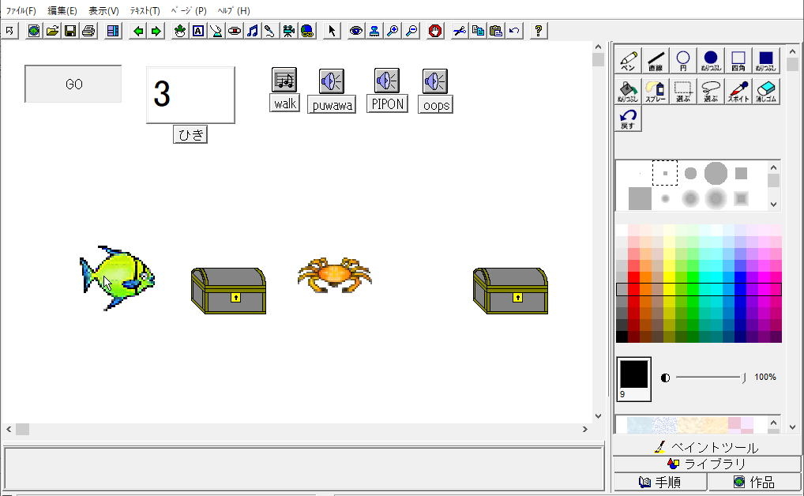Select the 直線 straight line tool
The height and width of the screenshot is (496, 804).
[656, 61]
